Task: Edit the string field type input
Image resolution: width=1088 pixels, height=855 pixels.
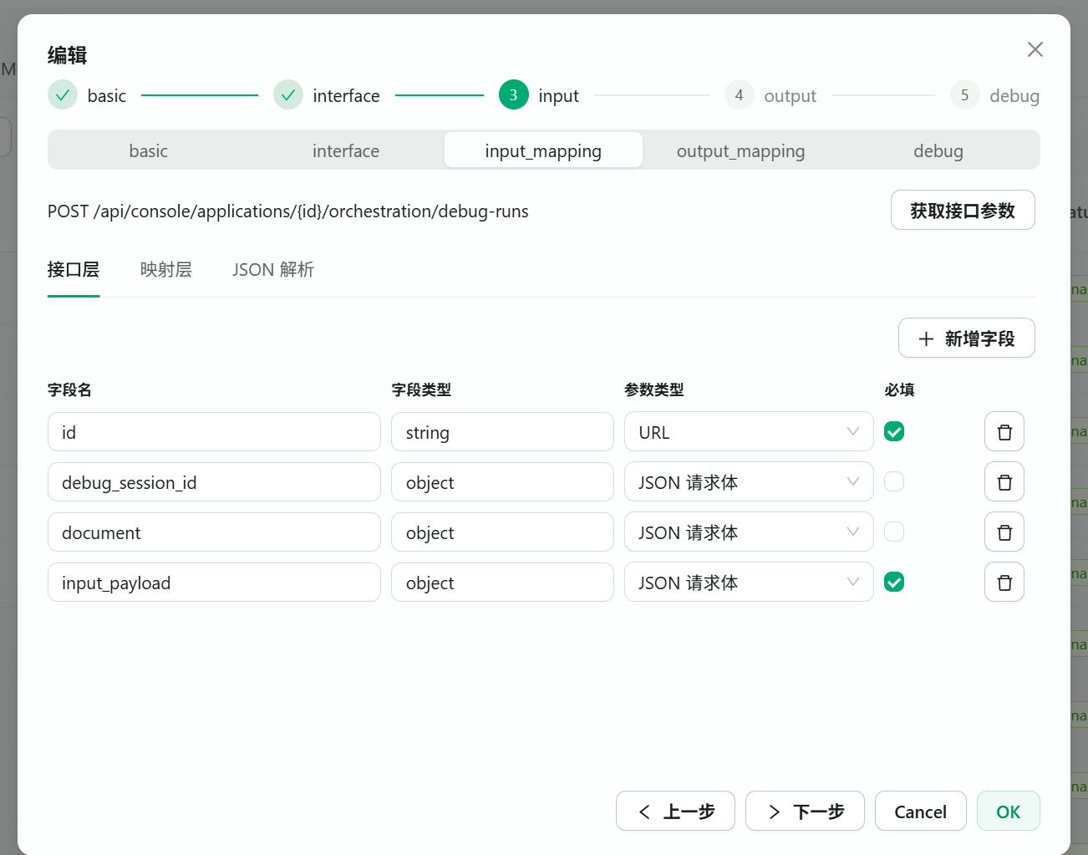Action: (x=502, y=432)
